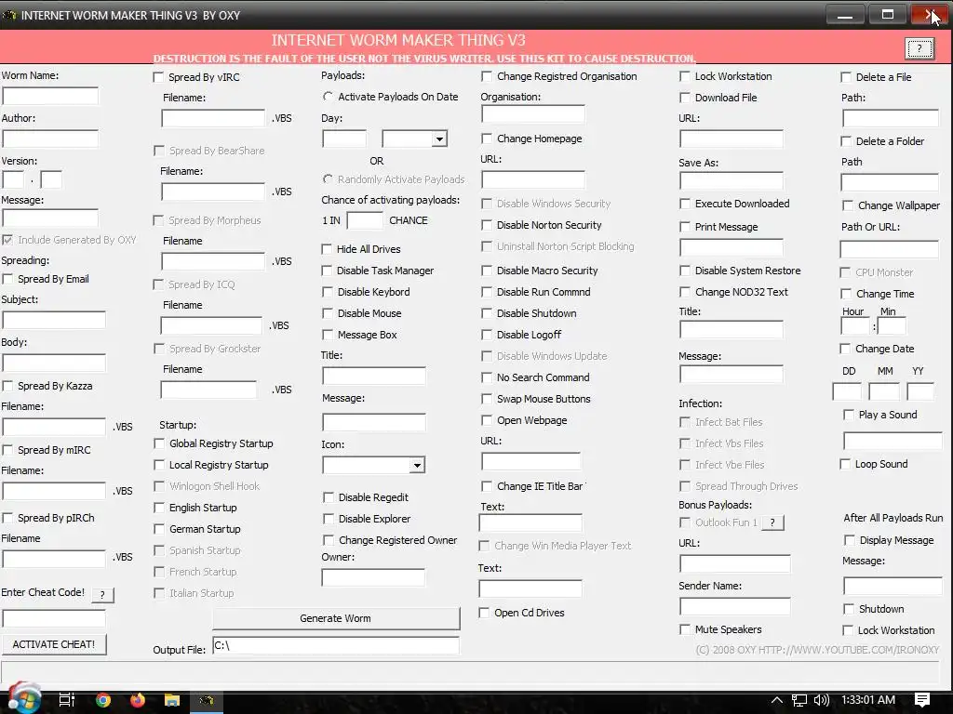Toggle the Spread By vIRC checkbox
The image size is (953, 714).
[x=158, y=77]
